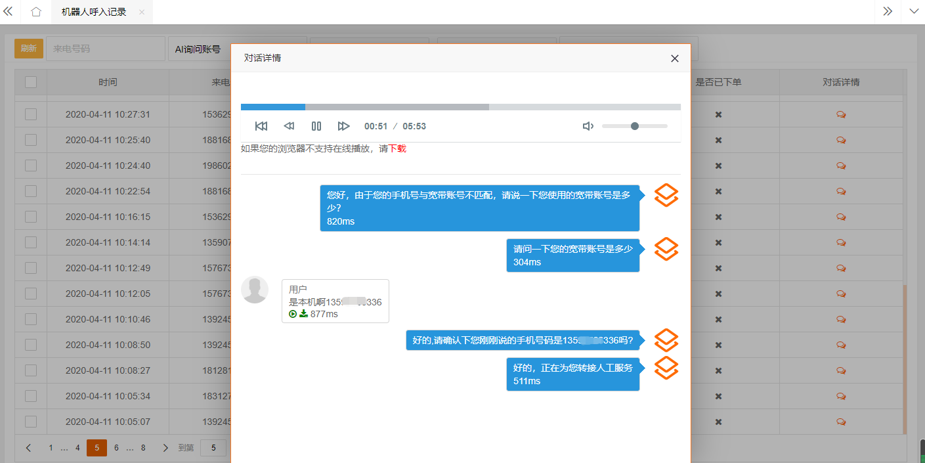The width and height of the screenshot is (925, 463).
Task: Check the 2020-04-11 10:05:07 row checkbox
Action: point(30,422)
